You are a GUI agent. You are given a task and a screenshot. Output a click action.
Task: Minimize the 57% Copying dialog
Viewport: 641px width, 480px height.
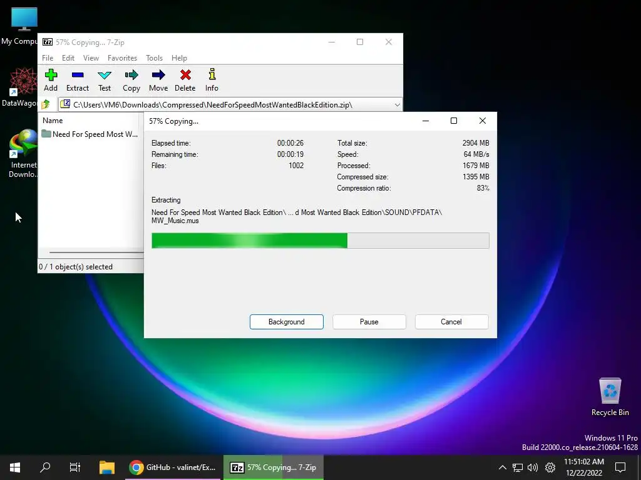tap(426, 121)
